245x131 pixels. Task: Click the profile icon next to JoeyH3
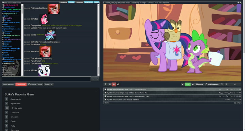pos(3,37)
